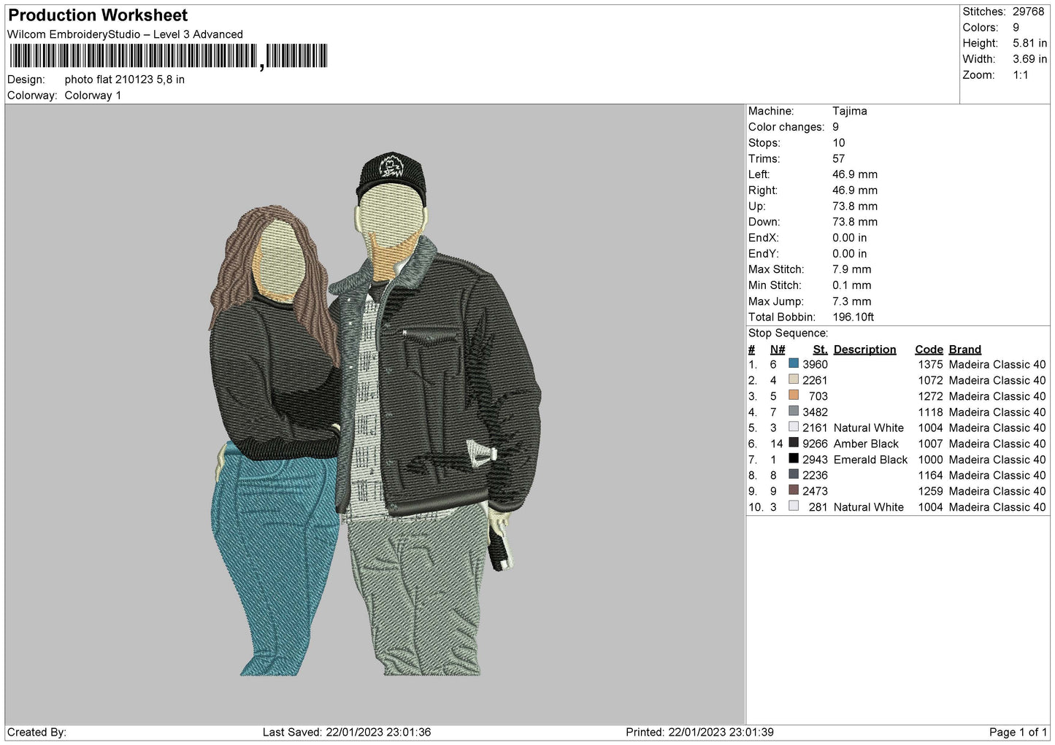Click stitch count 703 in stop 3
This screenshot has width=1055, height=745.
click(818, 396)
